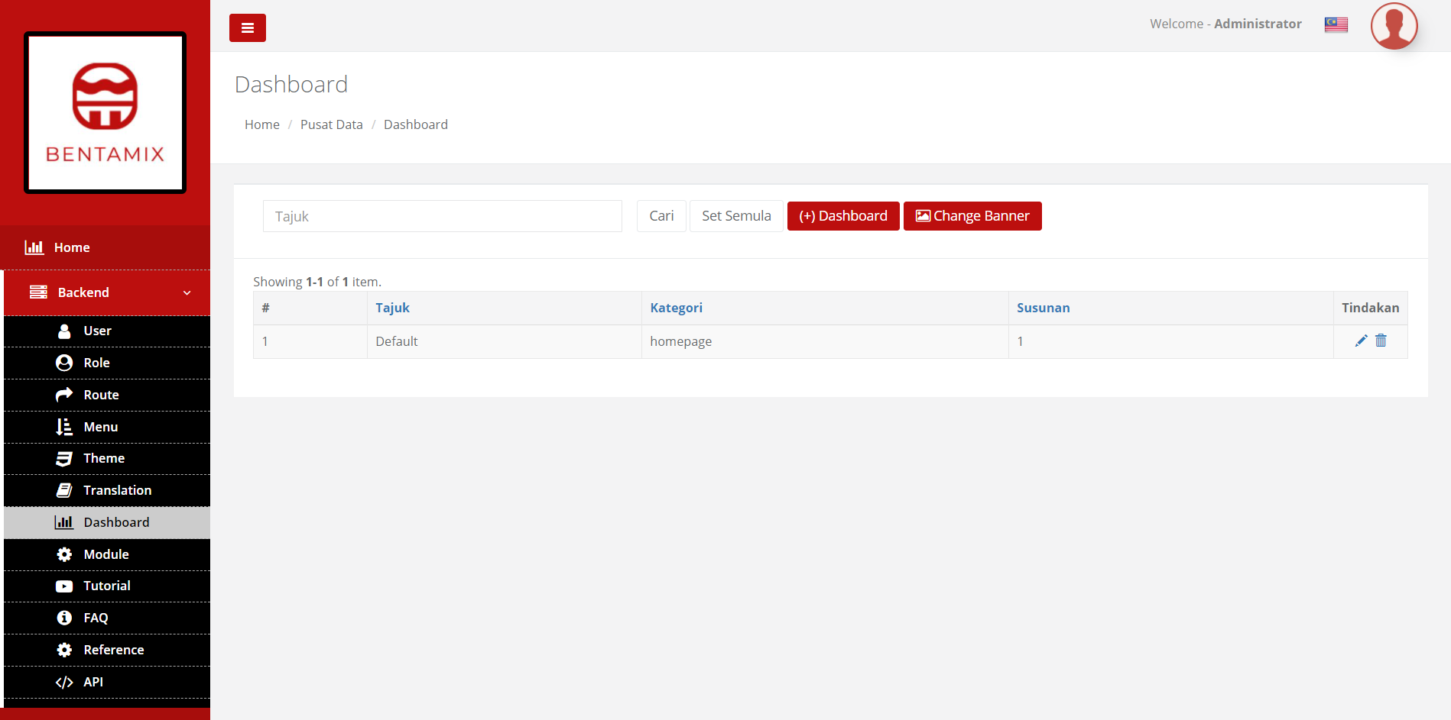
Task: Click the pencil edit icon for Default row
Action: (x=1361, y=341)
